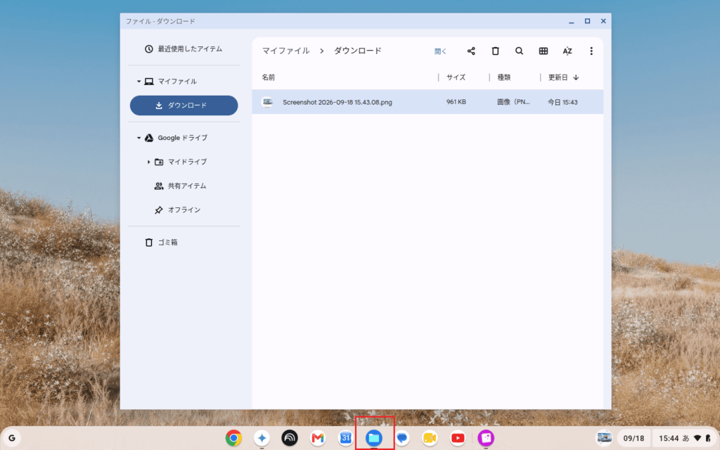Sort files by サイズ column
Screen dimensions: 720x450
click(x=456, y=77)
